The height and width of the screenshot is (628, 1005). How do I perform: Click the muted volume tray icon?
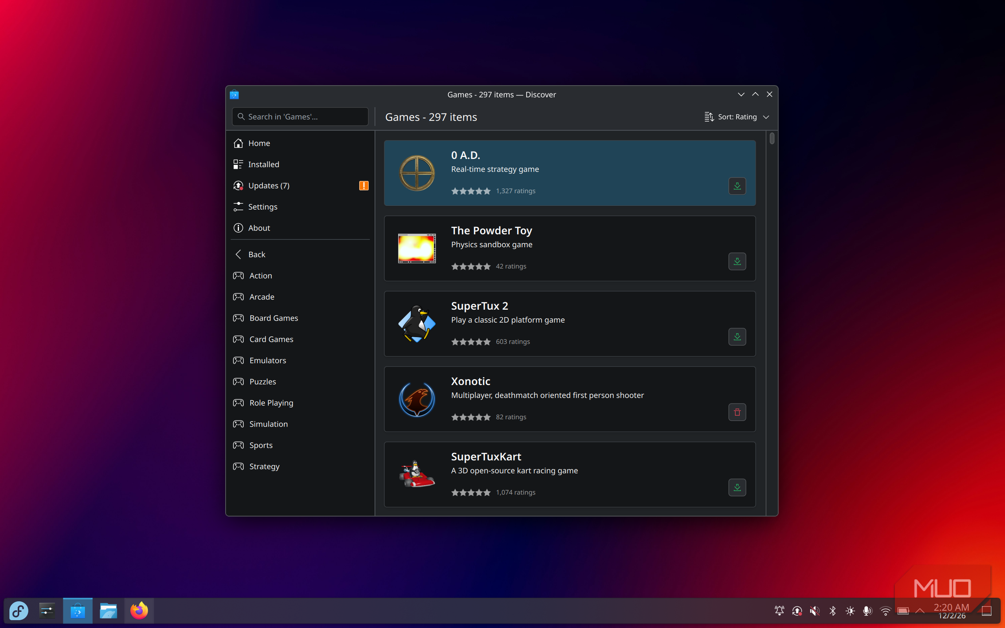(x=814, y=611)
